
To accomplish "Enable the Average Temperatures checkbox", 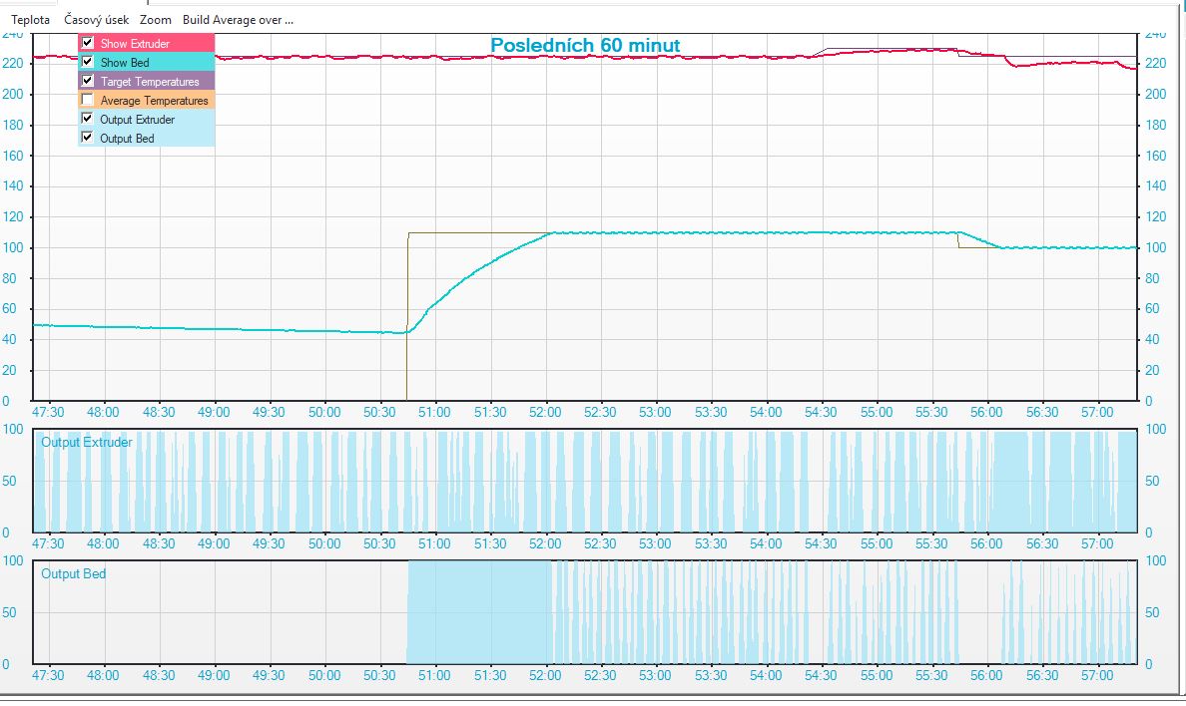I will (x=88, y=101).
